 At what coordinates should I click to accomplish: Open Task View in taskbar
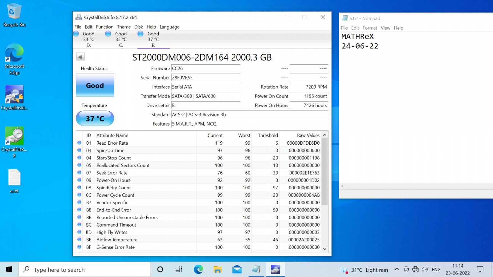click(179, 270)
